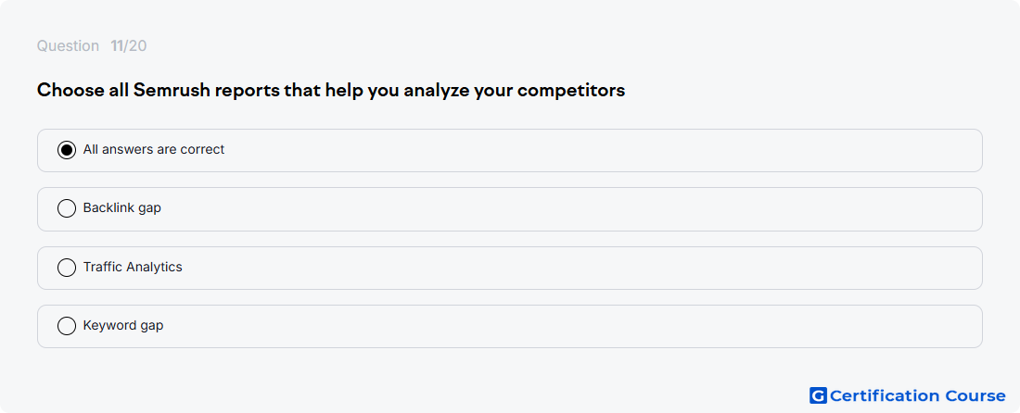Click the blue G logo icon
Image resolution: width=1020 pixels, height=413 pixels.
pos(818,395)
